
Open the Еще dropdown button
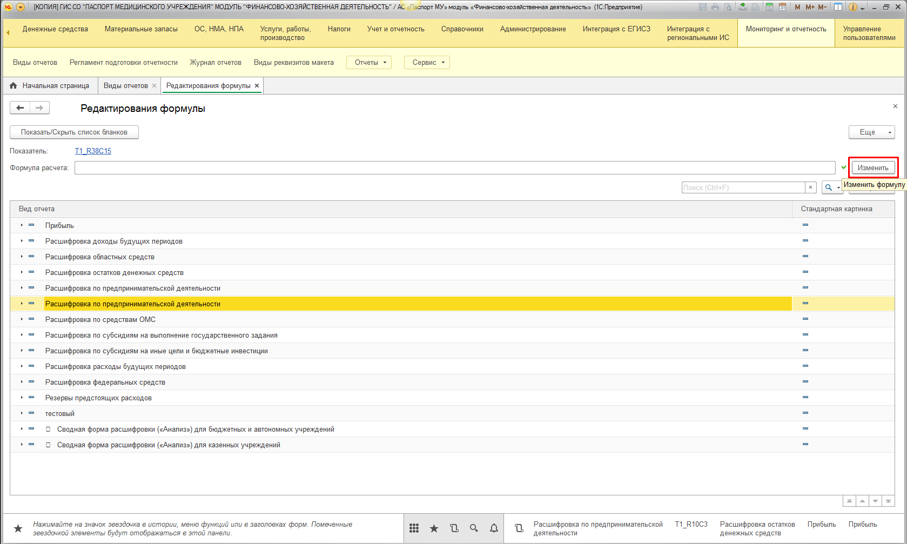[871, 132]
